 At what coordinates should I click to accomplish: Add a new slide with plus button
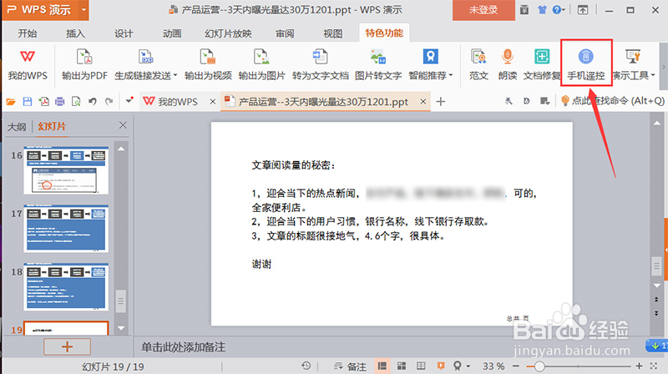(67, 346)
